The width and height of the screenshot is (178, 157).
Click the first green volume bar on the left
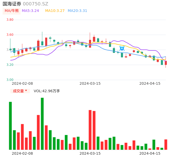coord(10,126)
